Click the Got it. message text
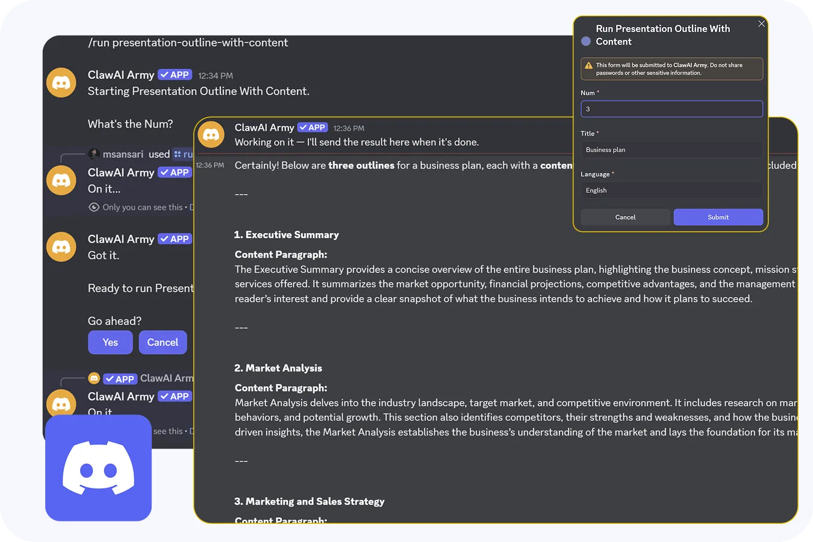This screenshot has width=813, height=542. pos(104,255)
